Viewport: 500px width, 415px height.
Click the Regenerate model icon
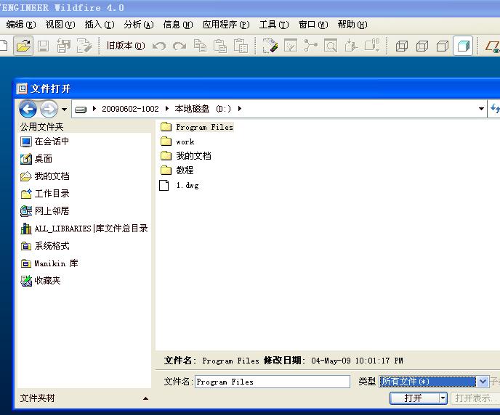[x=270, y=46]
